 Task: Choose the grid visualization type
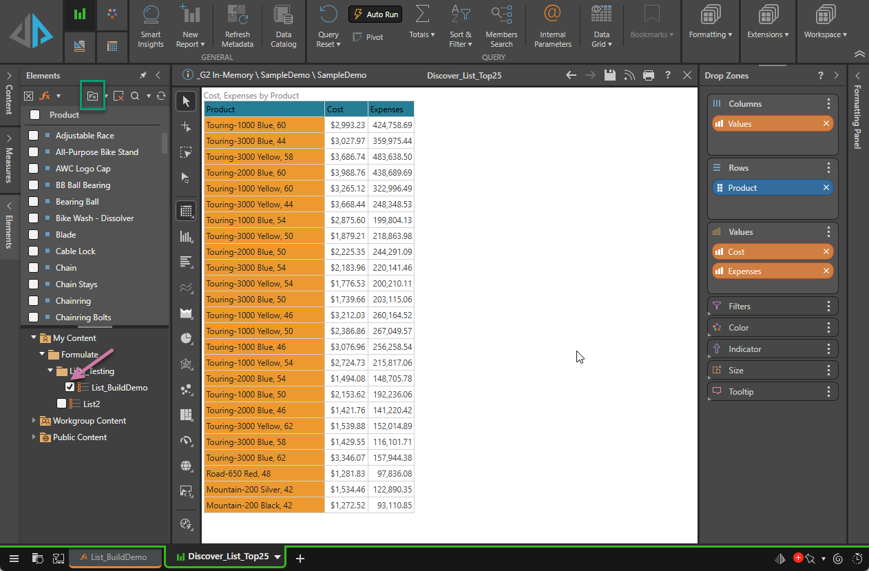pos(185,211)
